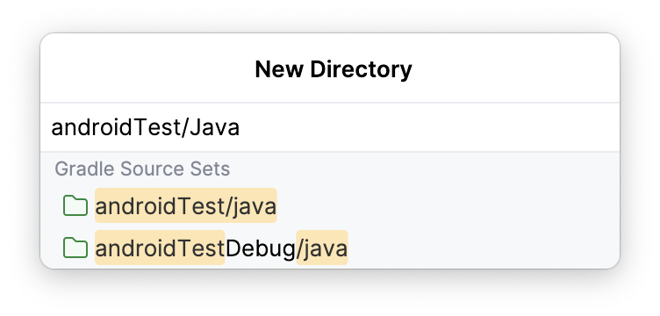Viewport: 660px width, 316px height.
Task: Click the Gradle Source Sets section header
Action: point(142,169)
